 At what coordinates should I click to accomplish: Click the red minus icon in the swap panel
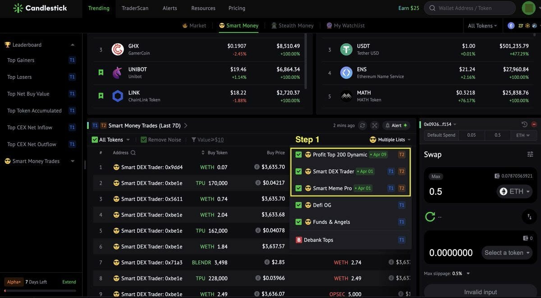534,124
